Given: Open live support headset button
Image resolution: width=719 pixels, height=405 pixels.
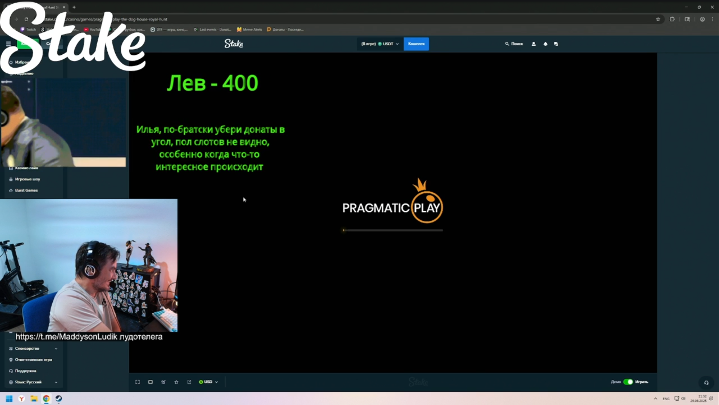Looking at the screenshot, I should [706, 383].
